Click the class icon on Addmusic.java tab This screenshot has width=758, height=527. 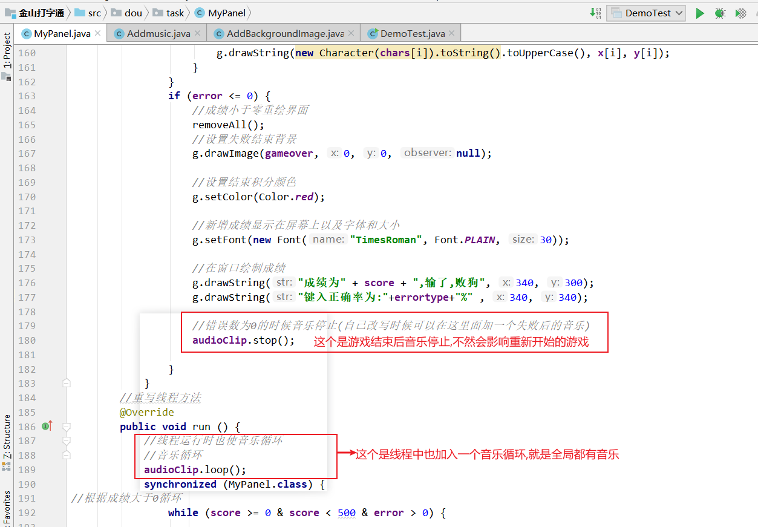[x=119, y=33]
